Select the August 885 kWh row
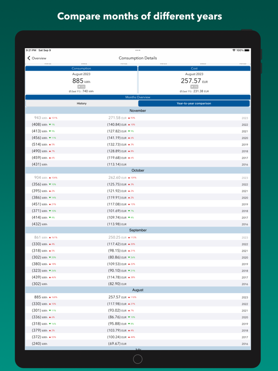The image size is (278, 371). point(138,297)
